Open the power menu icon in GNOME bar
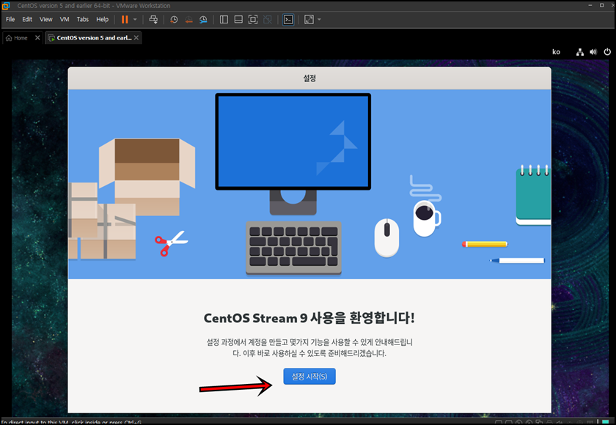Image resolution: width=616 pixels, height=425 pixels. point(607,52)
